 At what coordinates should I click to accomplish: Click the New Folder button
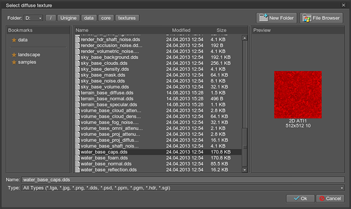point(276,18)
